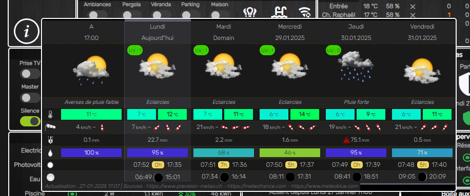Click Lundi's 95 % humidity bar

click(158, 153)
